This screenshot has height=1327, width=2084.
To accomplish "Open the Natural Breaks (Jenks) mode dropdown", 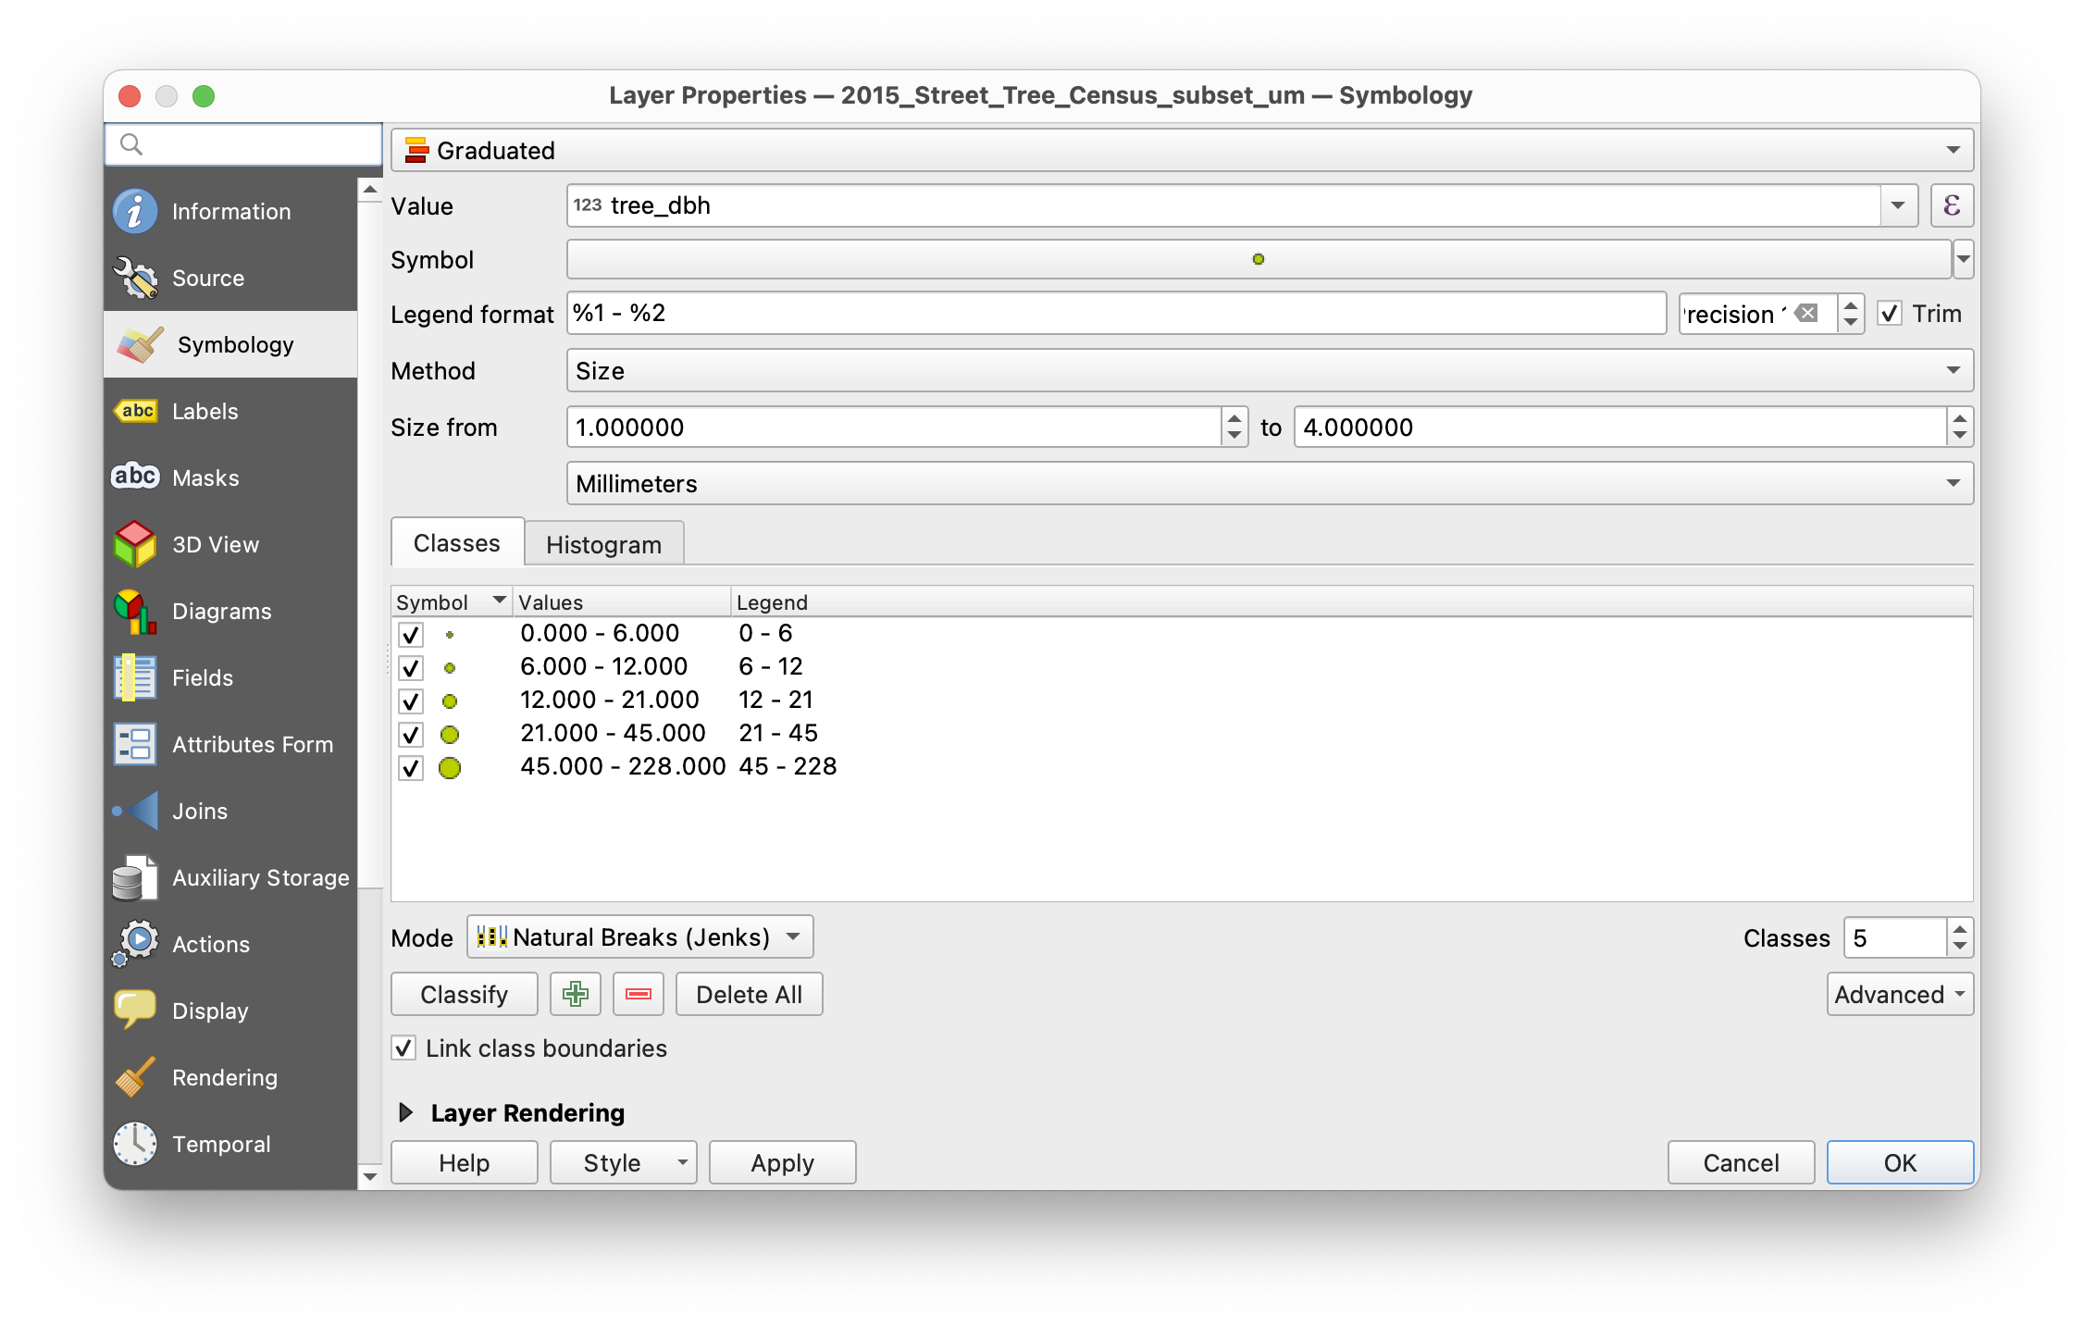I will 639,937.
